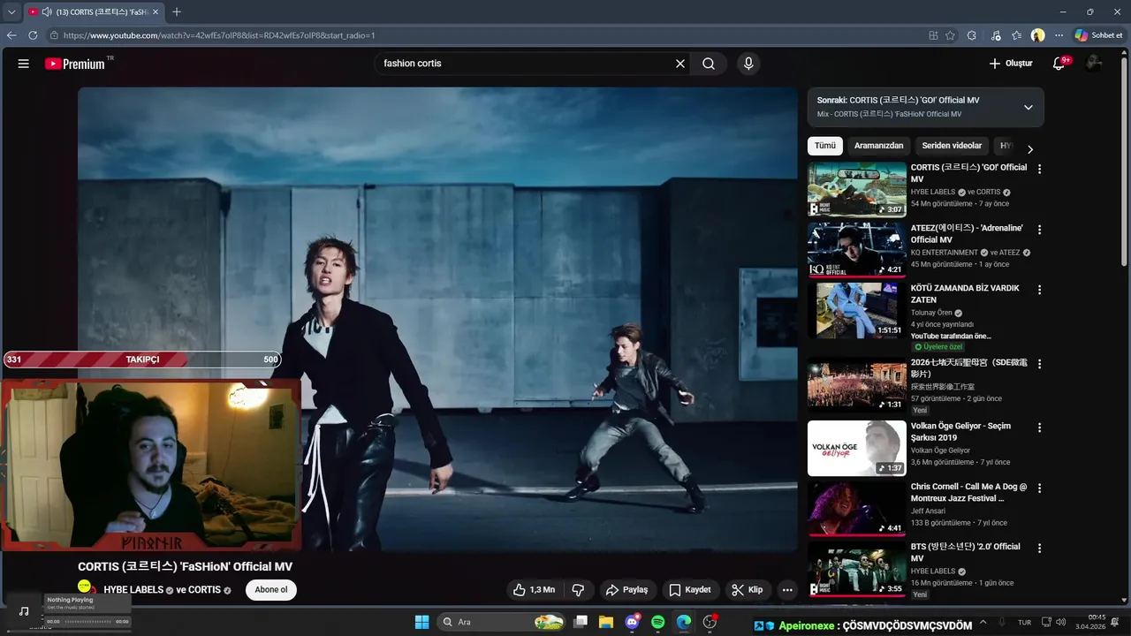Open HYBE LABELS channel link

(x=133, y=590)
